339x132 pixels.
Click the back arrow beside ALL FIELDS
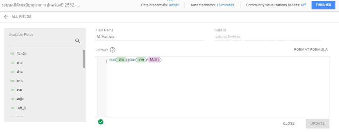coord(6,17)
